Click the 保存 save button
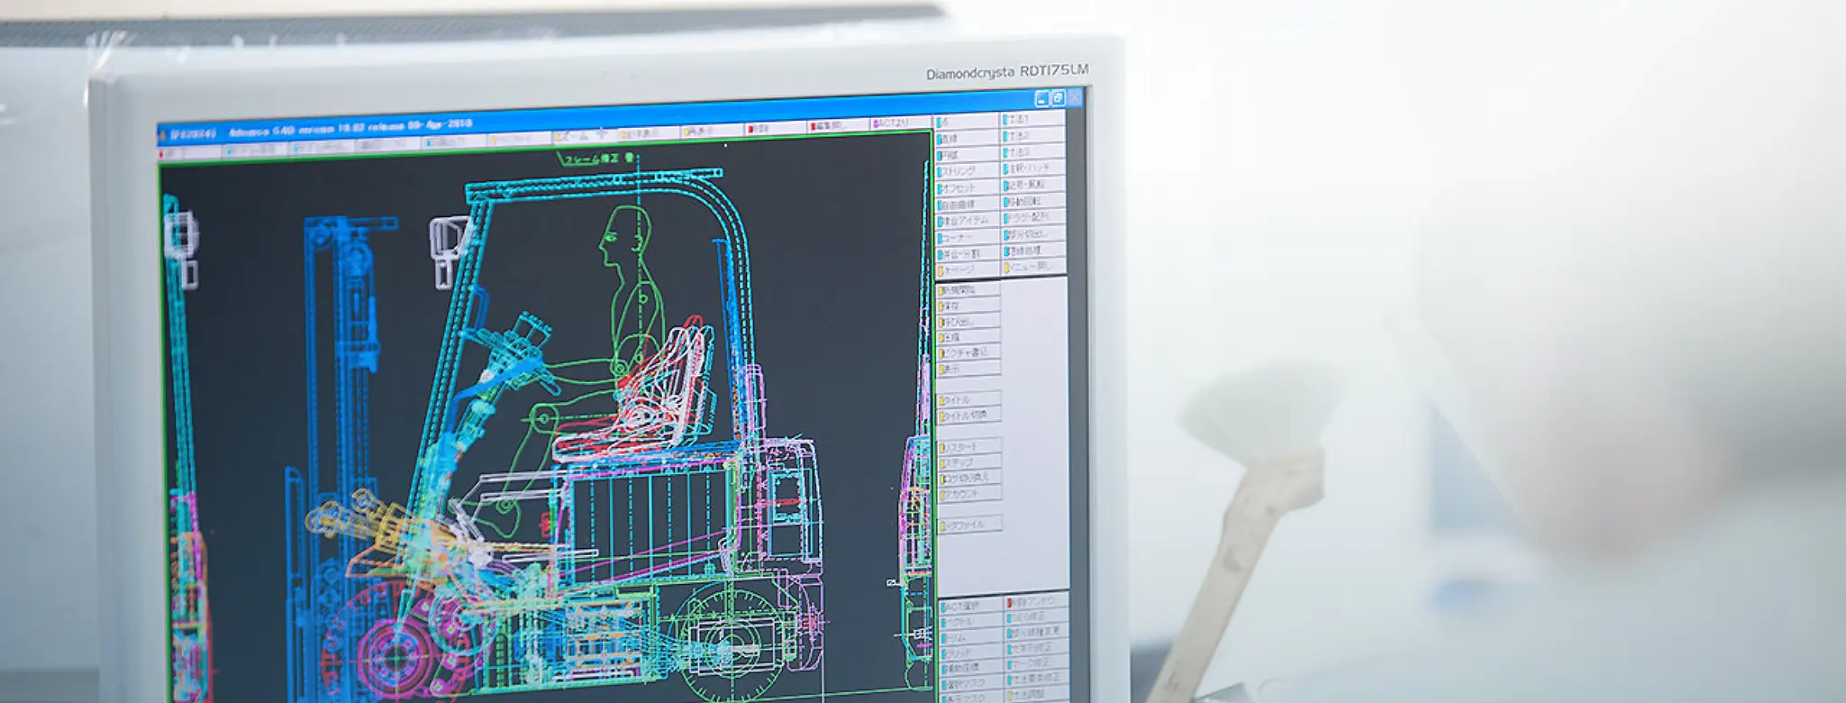 click(x=968, y=306)
